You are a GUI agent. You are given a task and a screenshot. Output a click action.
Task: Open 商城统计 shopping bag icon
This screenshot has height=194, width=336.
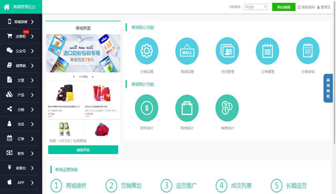(x=187, y=108)
